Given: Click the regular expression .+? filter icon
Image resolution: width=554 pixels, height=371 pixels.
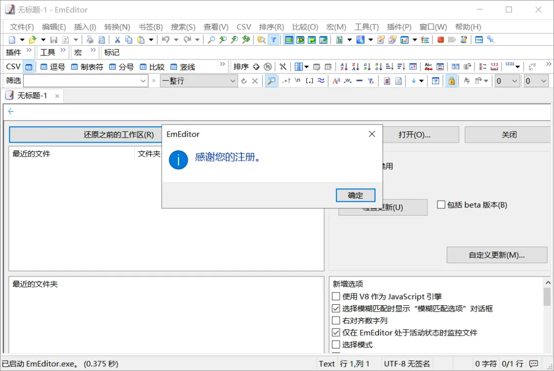Looking at the screenshot, I should tap(286, 81).
